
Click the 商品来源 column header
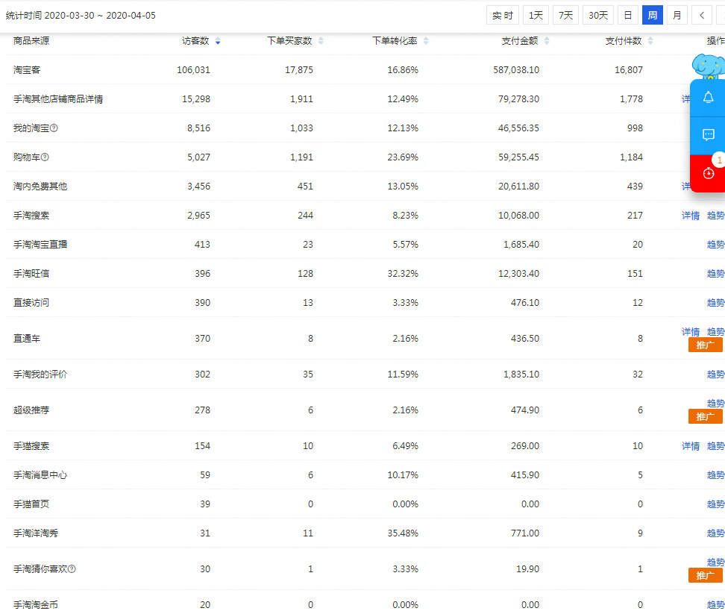pyautogui.click(x=31, y=41)
